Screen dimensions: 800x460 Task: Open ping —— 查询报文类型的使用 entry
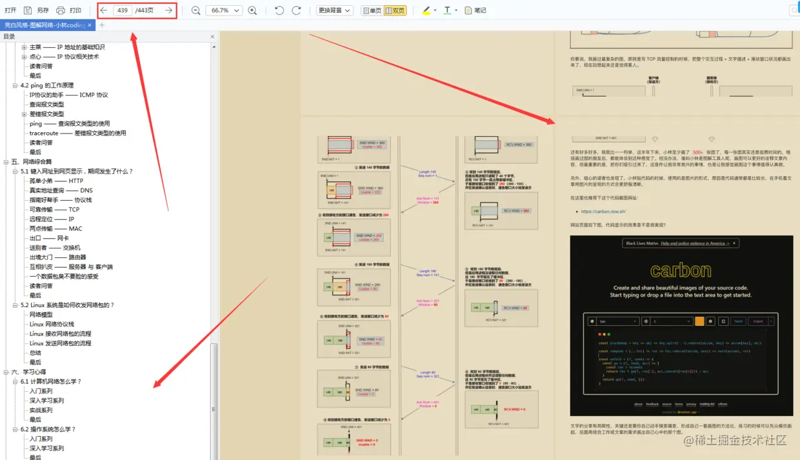[x=70, y=123]
